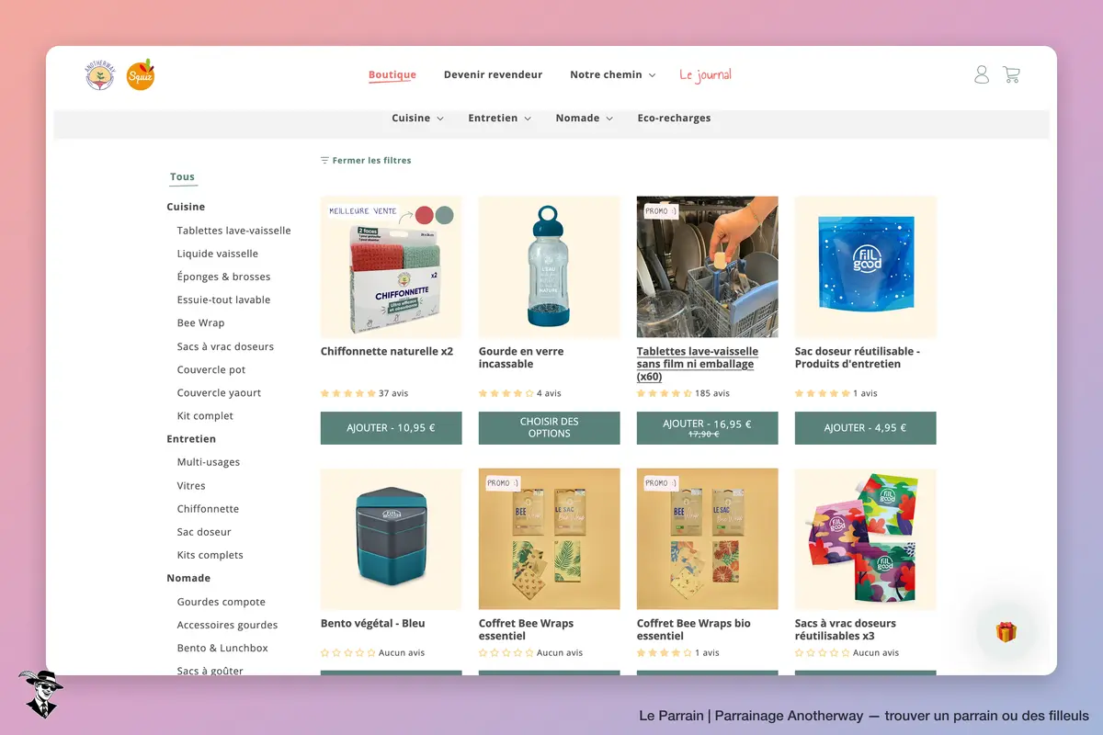
Task: Open Chiffonnette naturelle x2 product image
Action: [391, 266]
